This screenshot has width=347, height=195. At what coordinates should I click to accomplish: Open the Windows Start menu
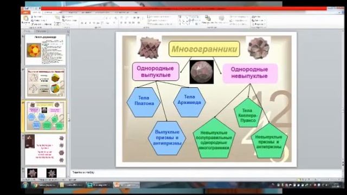coord(25,185)
